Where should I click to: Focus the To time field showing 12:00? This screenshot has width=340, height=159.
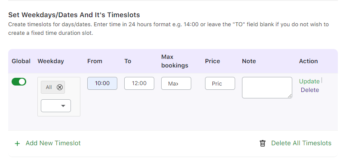[139, 83]
